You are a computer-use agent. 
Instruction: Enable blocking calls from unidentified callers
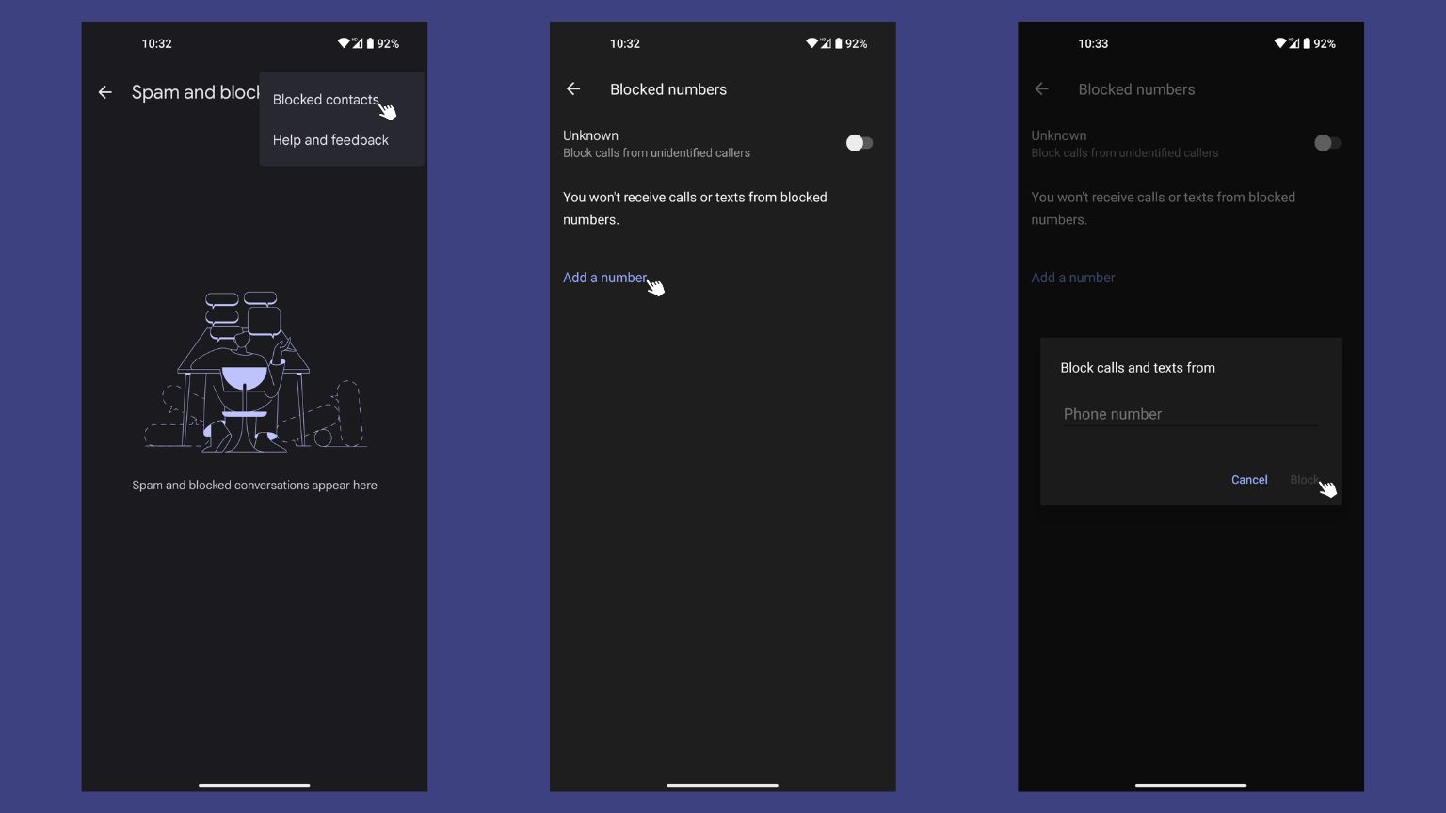pyautogui.click(x=858, y=142)
